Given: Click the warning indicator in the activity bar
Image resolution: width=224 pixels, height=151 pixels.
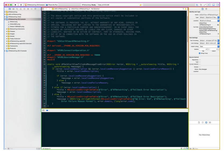Looking at the screenshot, I should click(x=141, y=5).
